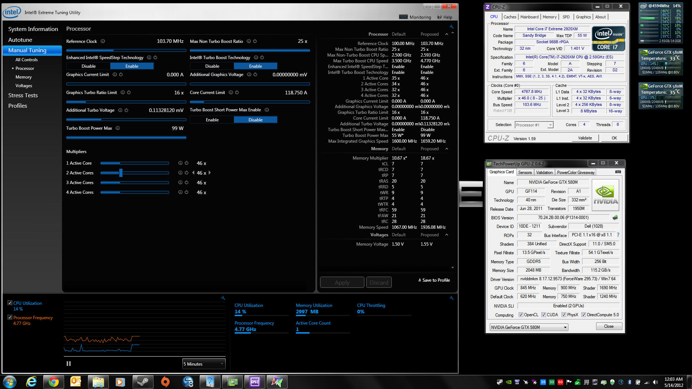Reset Additional Graphics Voltage to default
This screenshot has height=389, width=692.
tap(255, 75)
